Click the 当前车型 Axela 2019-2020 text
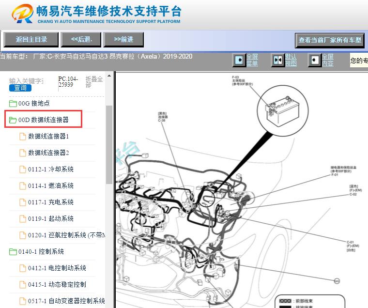368x308 pixels. [96, 57]
